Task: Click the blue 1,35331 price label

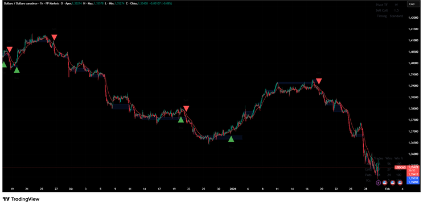Action: [x=413, y=178]
